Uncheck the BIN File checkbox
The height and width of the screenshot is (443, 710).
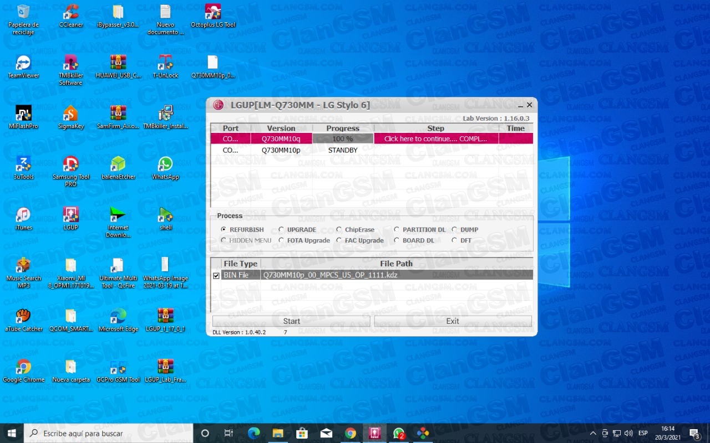pos(216,275)
